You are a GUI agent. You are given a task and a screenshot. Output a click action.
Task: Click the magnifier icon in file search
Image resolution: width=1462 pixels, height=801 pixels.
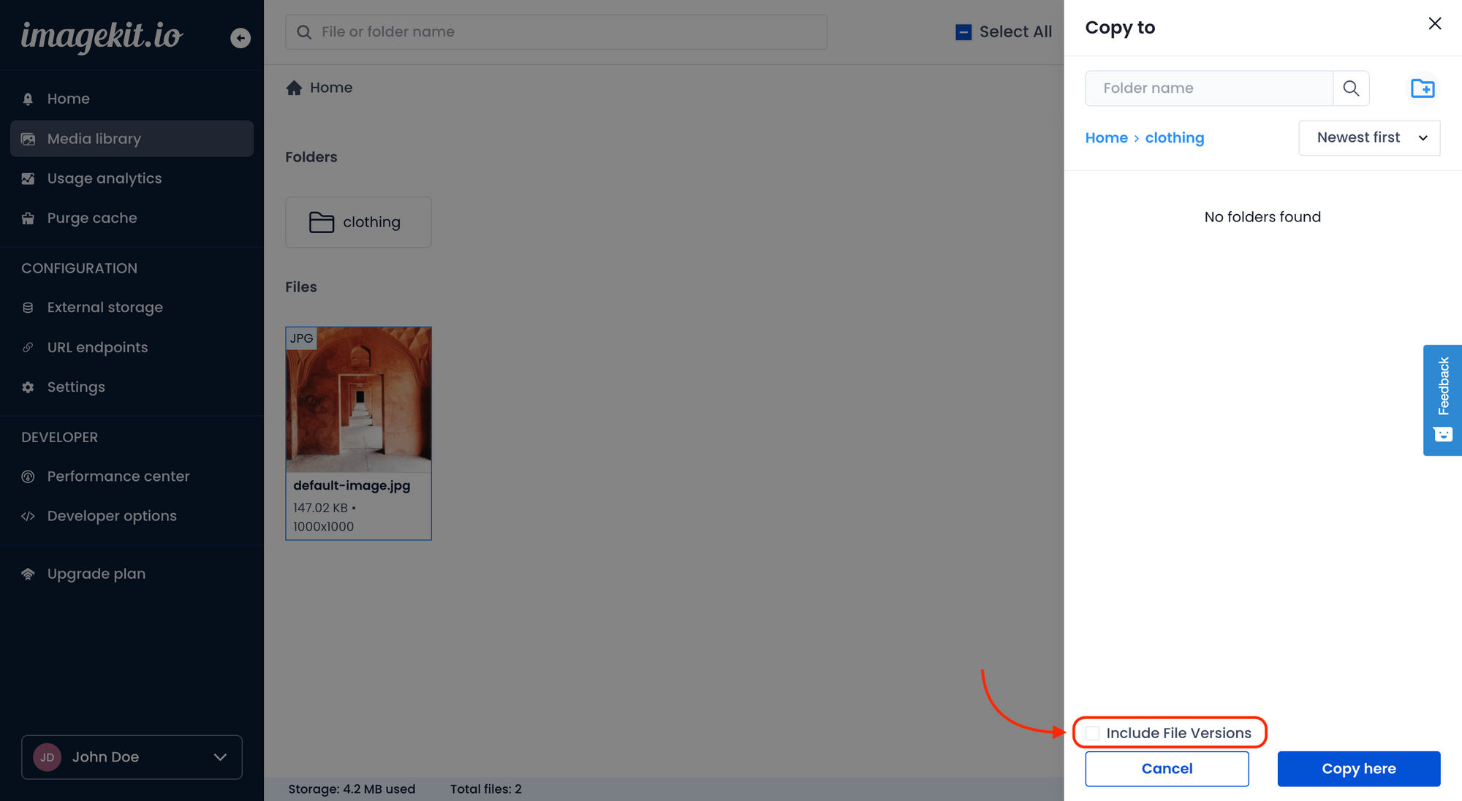[x=304, y=32]
